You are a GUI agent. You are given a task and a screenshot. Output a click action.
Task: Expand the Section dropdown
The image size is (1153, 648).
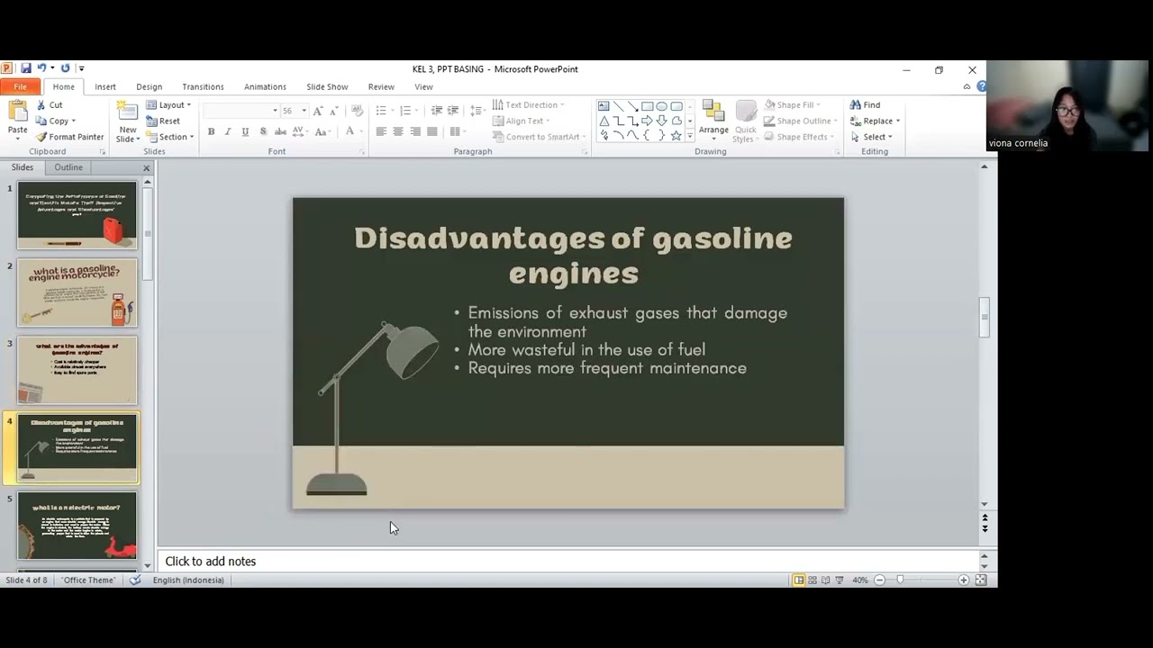[x=170, y=137]
